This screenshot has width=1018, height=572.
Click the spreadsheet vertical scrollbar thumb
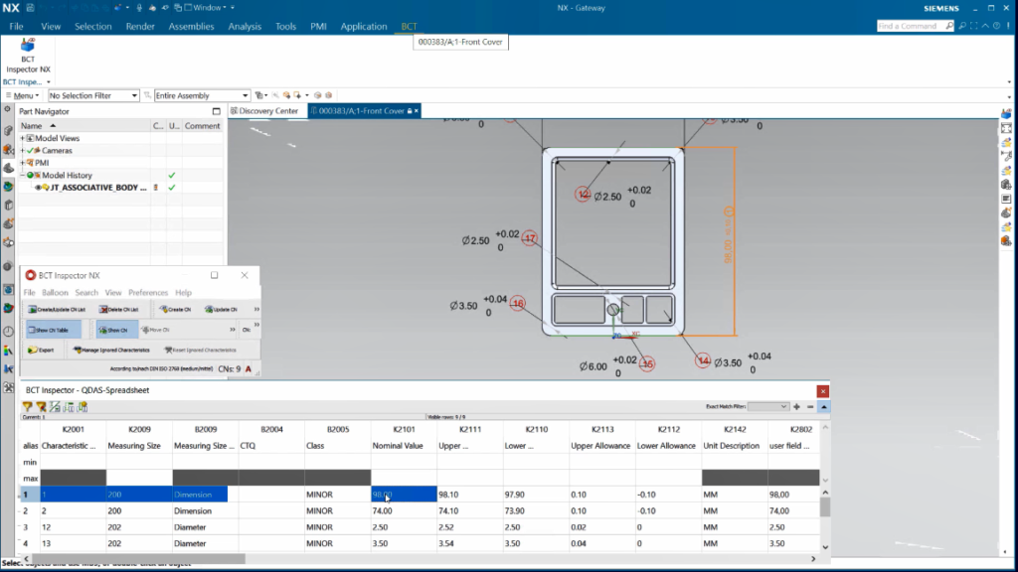825,507
